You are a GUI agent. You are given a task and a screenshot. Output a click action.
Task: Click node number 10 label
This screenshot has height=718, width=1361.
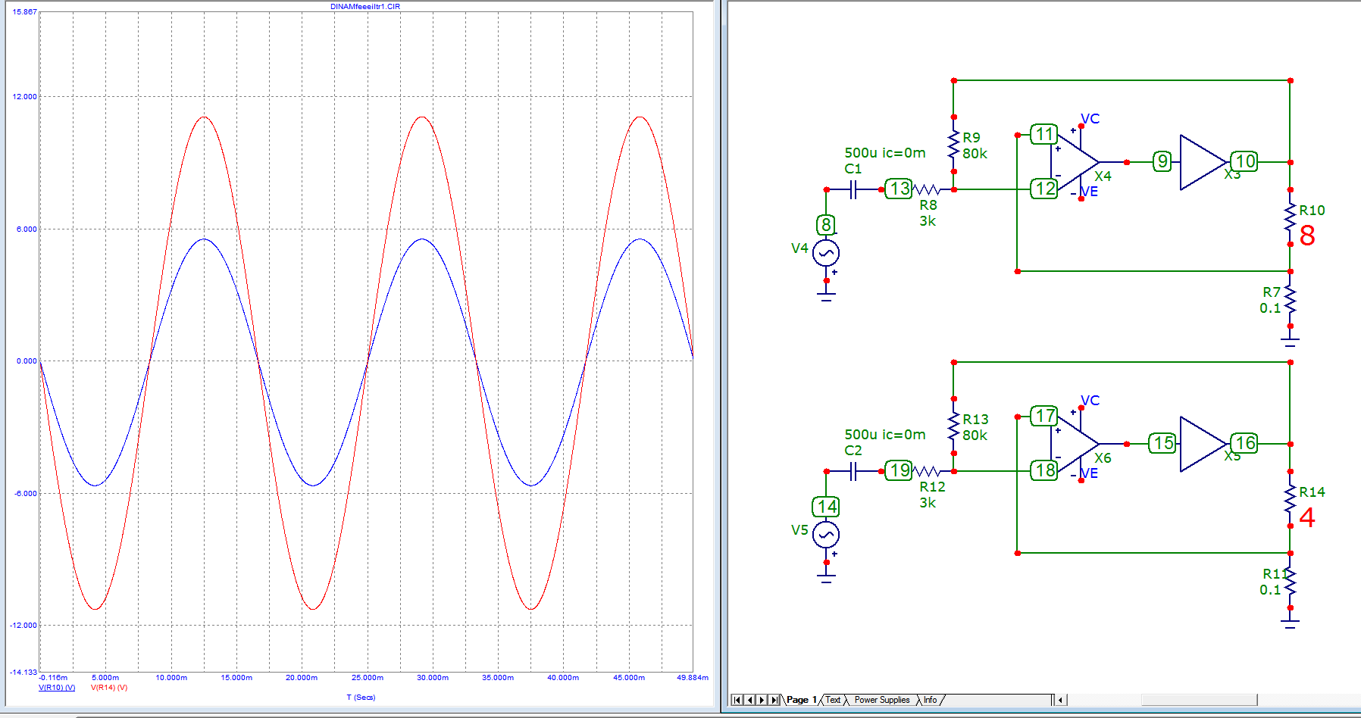1245,161
